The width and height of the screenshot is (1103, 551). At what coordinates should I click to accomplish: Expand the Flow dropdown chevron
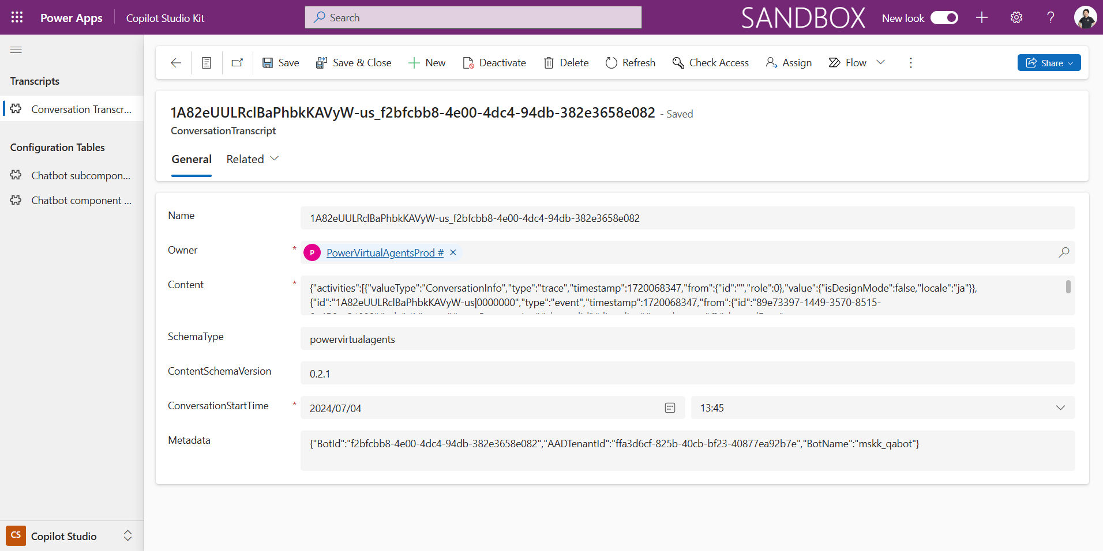880,62
